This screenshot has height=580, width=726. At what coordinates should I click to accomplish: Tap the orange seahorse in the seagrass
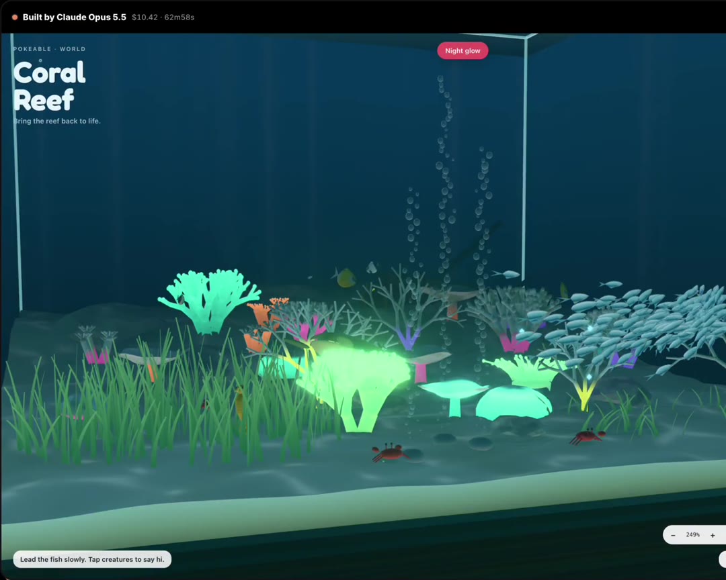[239, 402]
